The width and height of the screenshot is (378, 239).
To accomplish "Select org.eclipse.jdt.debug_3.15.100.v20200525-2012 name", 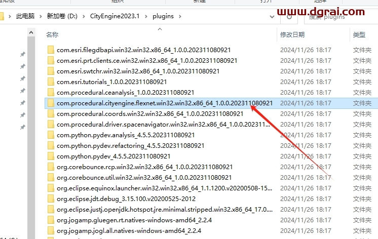I will (126, 199).
